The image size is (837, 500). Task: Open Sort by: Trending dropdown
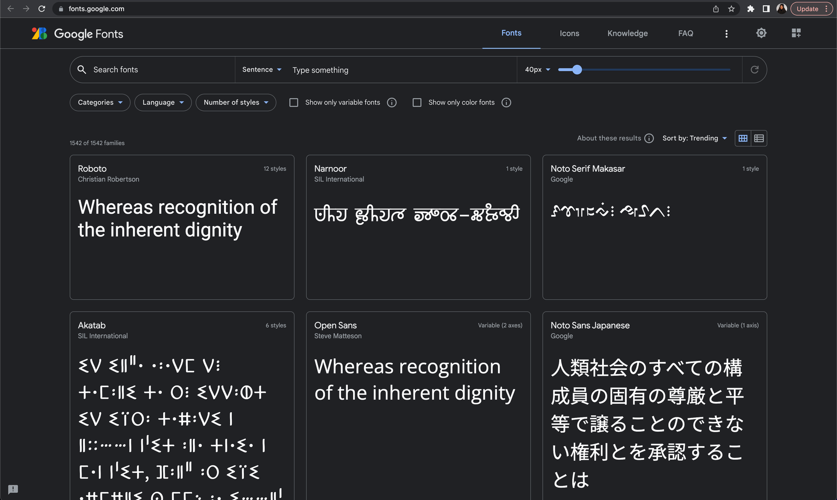695,138
